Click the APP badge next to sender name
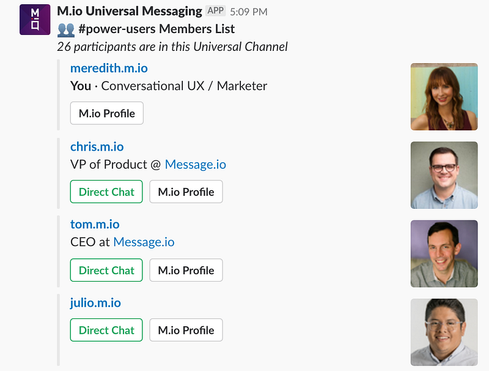The image size is (489, 371). [x=215, y=11]
